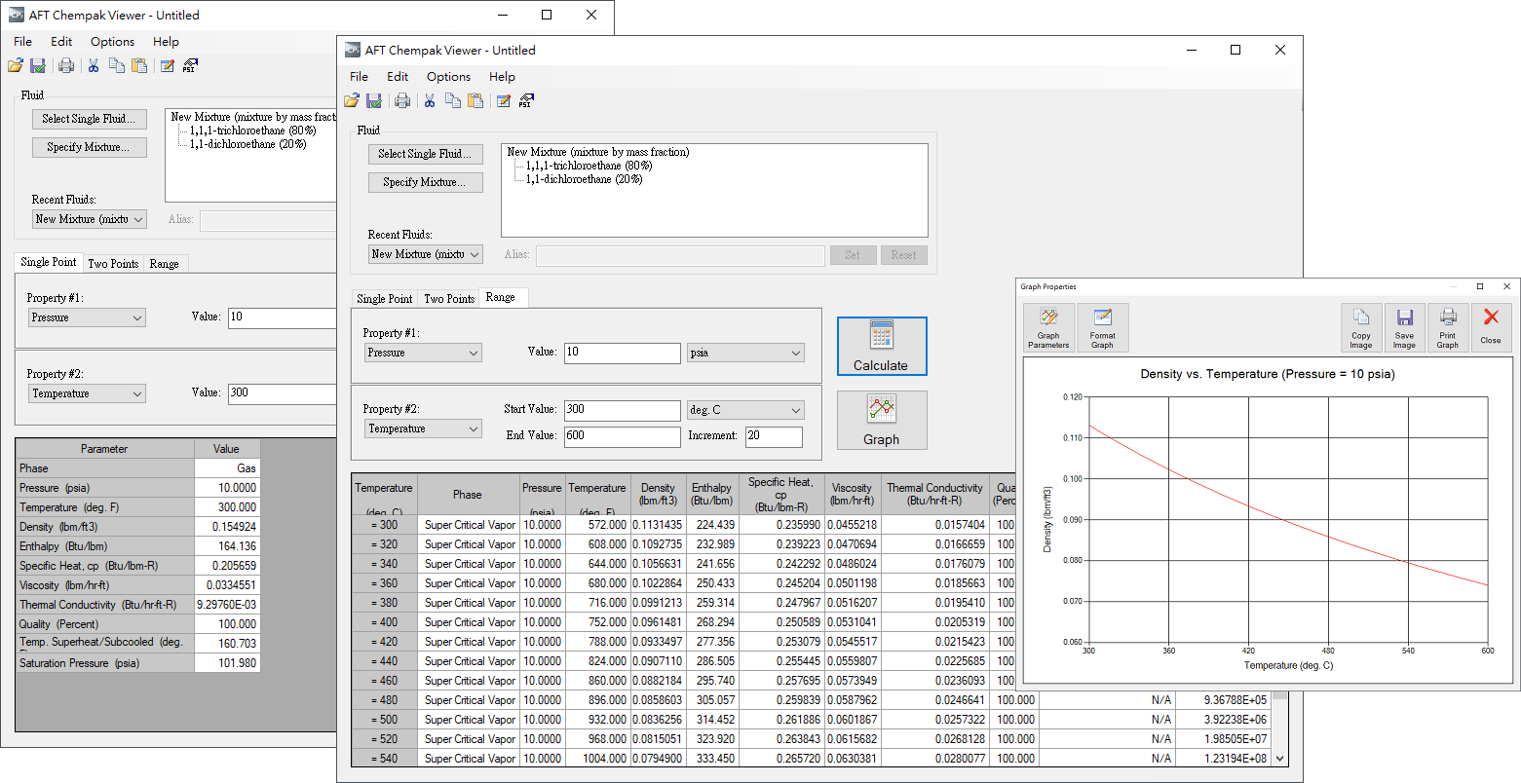The image size is (1521, 783).
Task: Click Save icon in back window toolbar
Action: [x=38, y=66]
